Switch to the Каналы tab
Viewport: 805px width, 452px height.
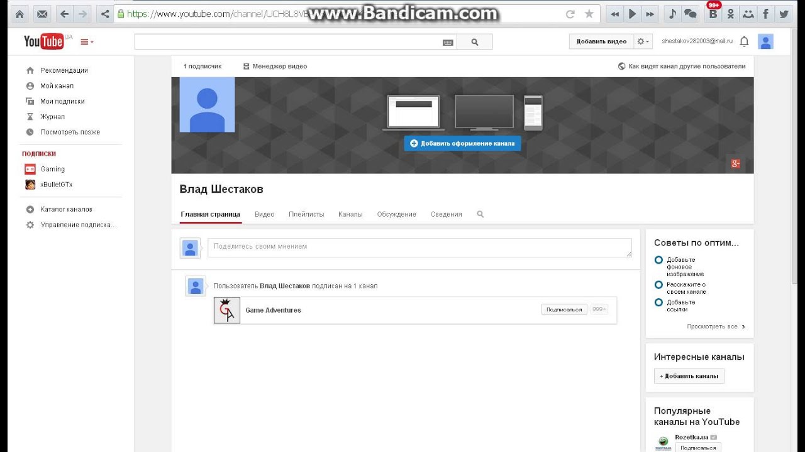click(x=350, y=214)
